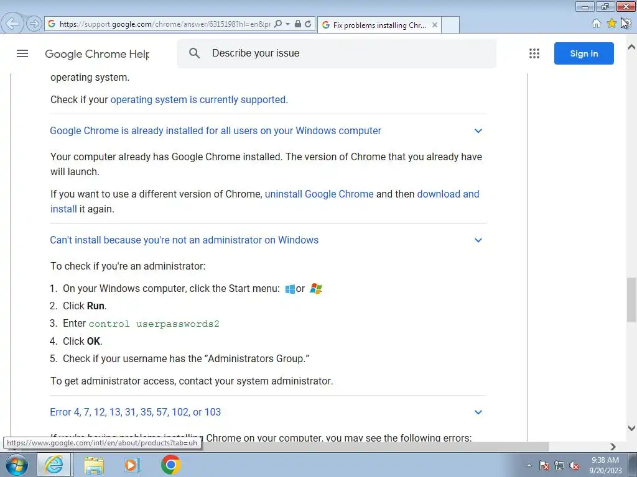Click the vertical scrollbar up arrow
This screenshot has width=637, height=477.
click(x=631, y=47)
